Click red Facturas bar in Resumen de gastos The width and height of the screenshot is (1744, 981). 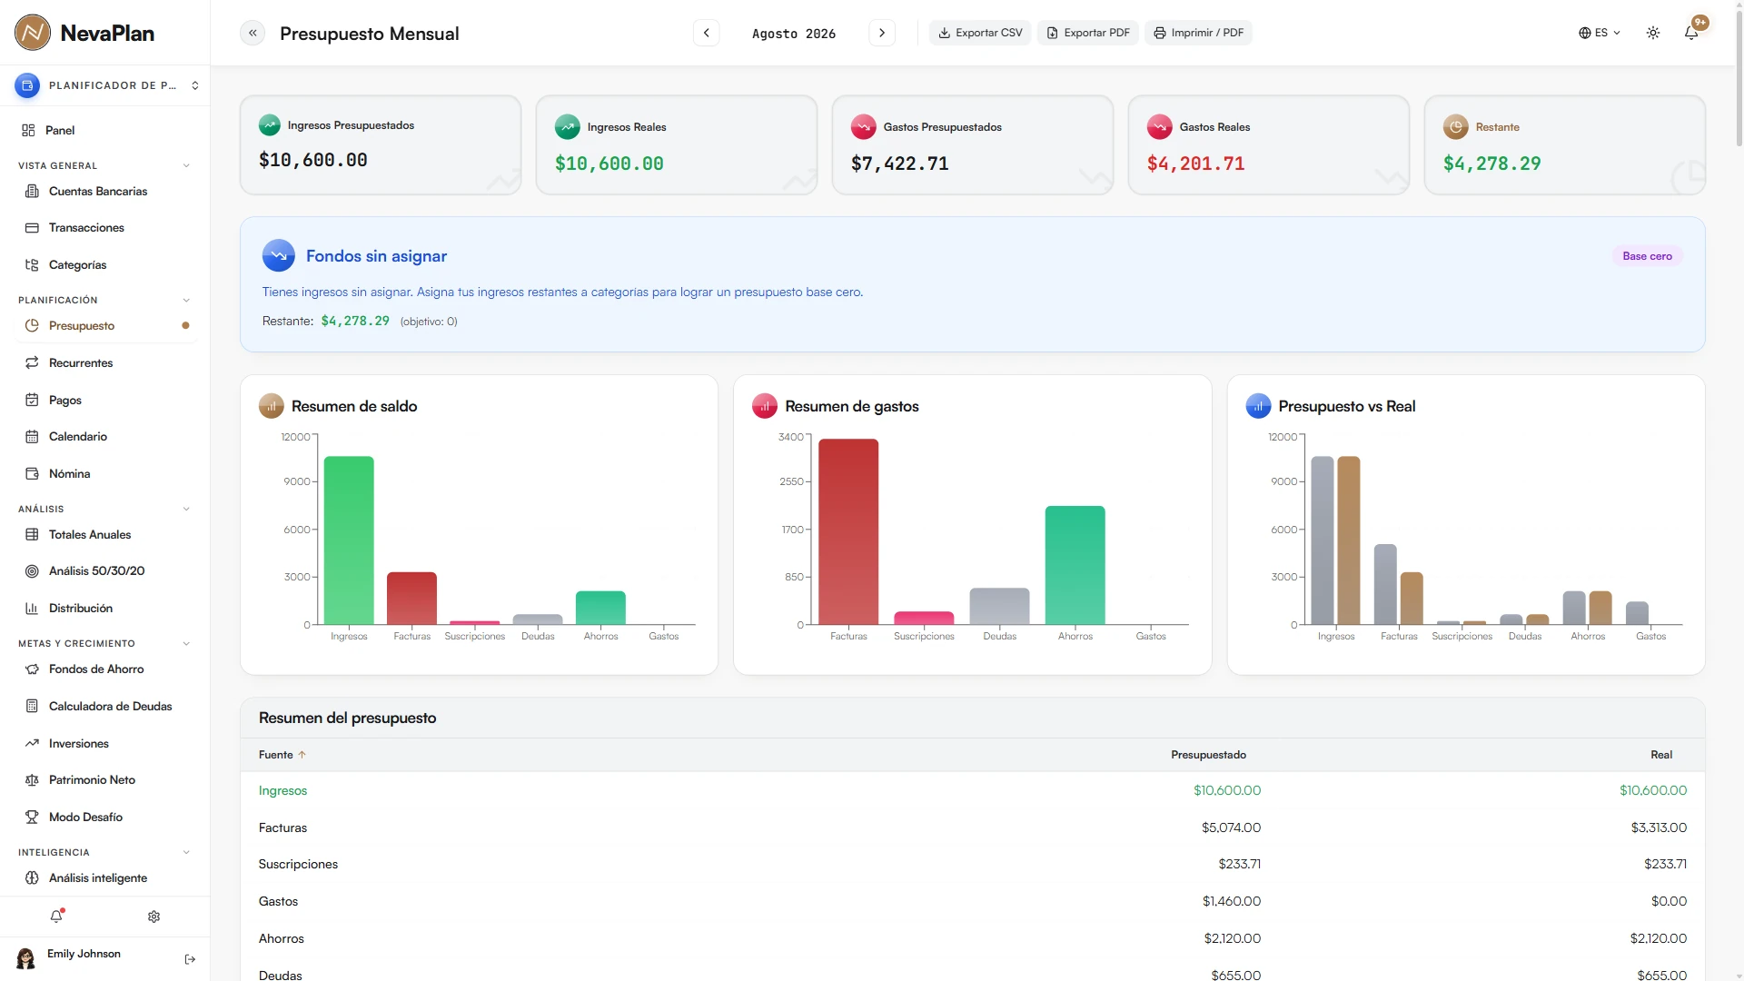click(848, 531)
